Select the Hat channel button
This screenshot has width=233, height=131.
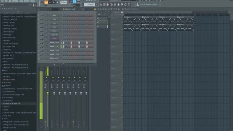pyautogui.click(x=54, y=23)
